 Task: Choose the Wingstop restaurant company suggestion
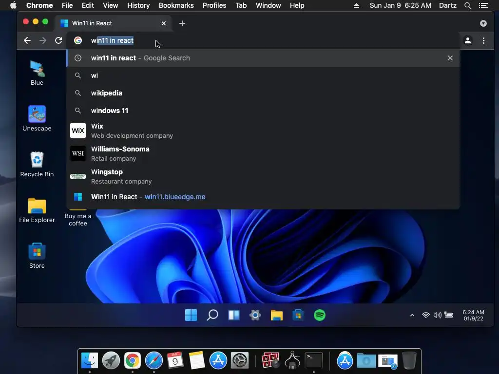coord(263,176)
